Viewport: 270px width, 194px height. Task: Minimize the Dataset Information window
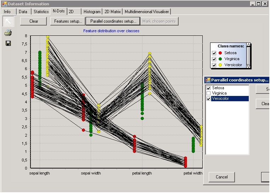tap(253, 4)
